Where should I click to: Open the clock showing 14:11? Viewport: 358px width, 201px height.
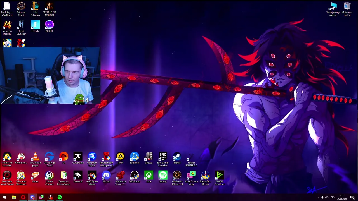pos(342,197)
